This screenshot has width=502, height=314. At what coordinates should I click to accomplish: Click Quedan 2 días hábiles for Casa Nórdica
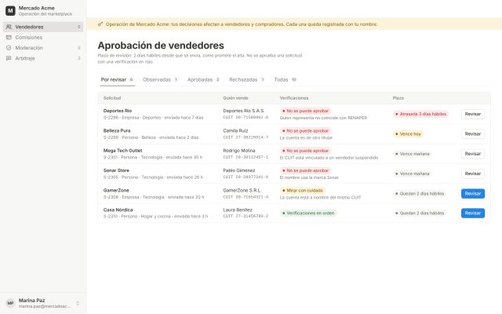420,213
